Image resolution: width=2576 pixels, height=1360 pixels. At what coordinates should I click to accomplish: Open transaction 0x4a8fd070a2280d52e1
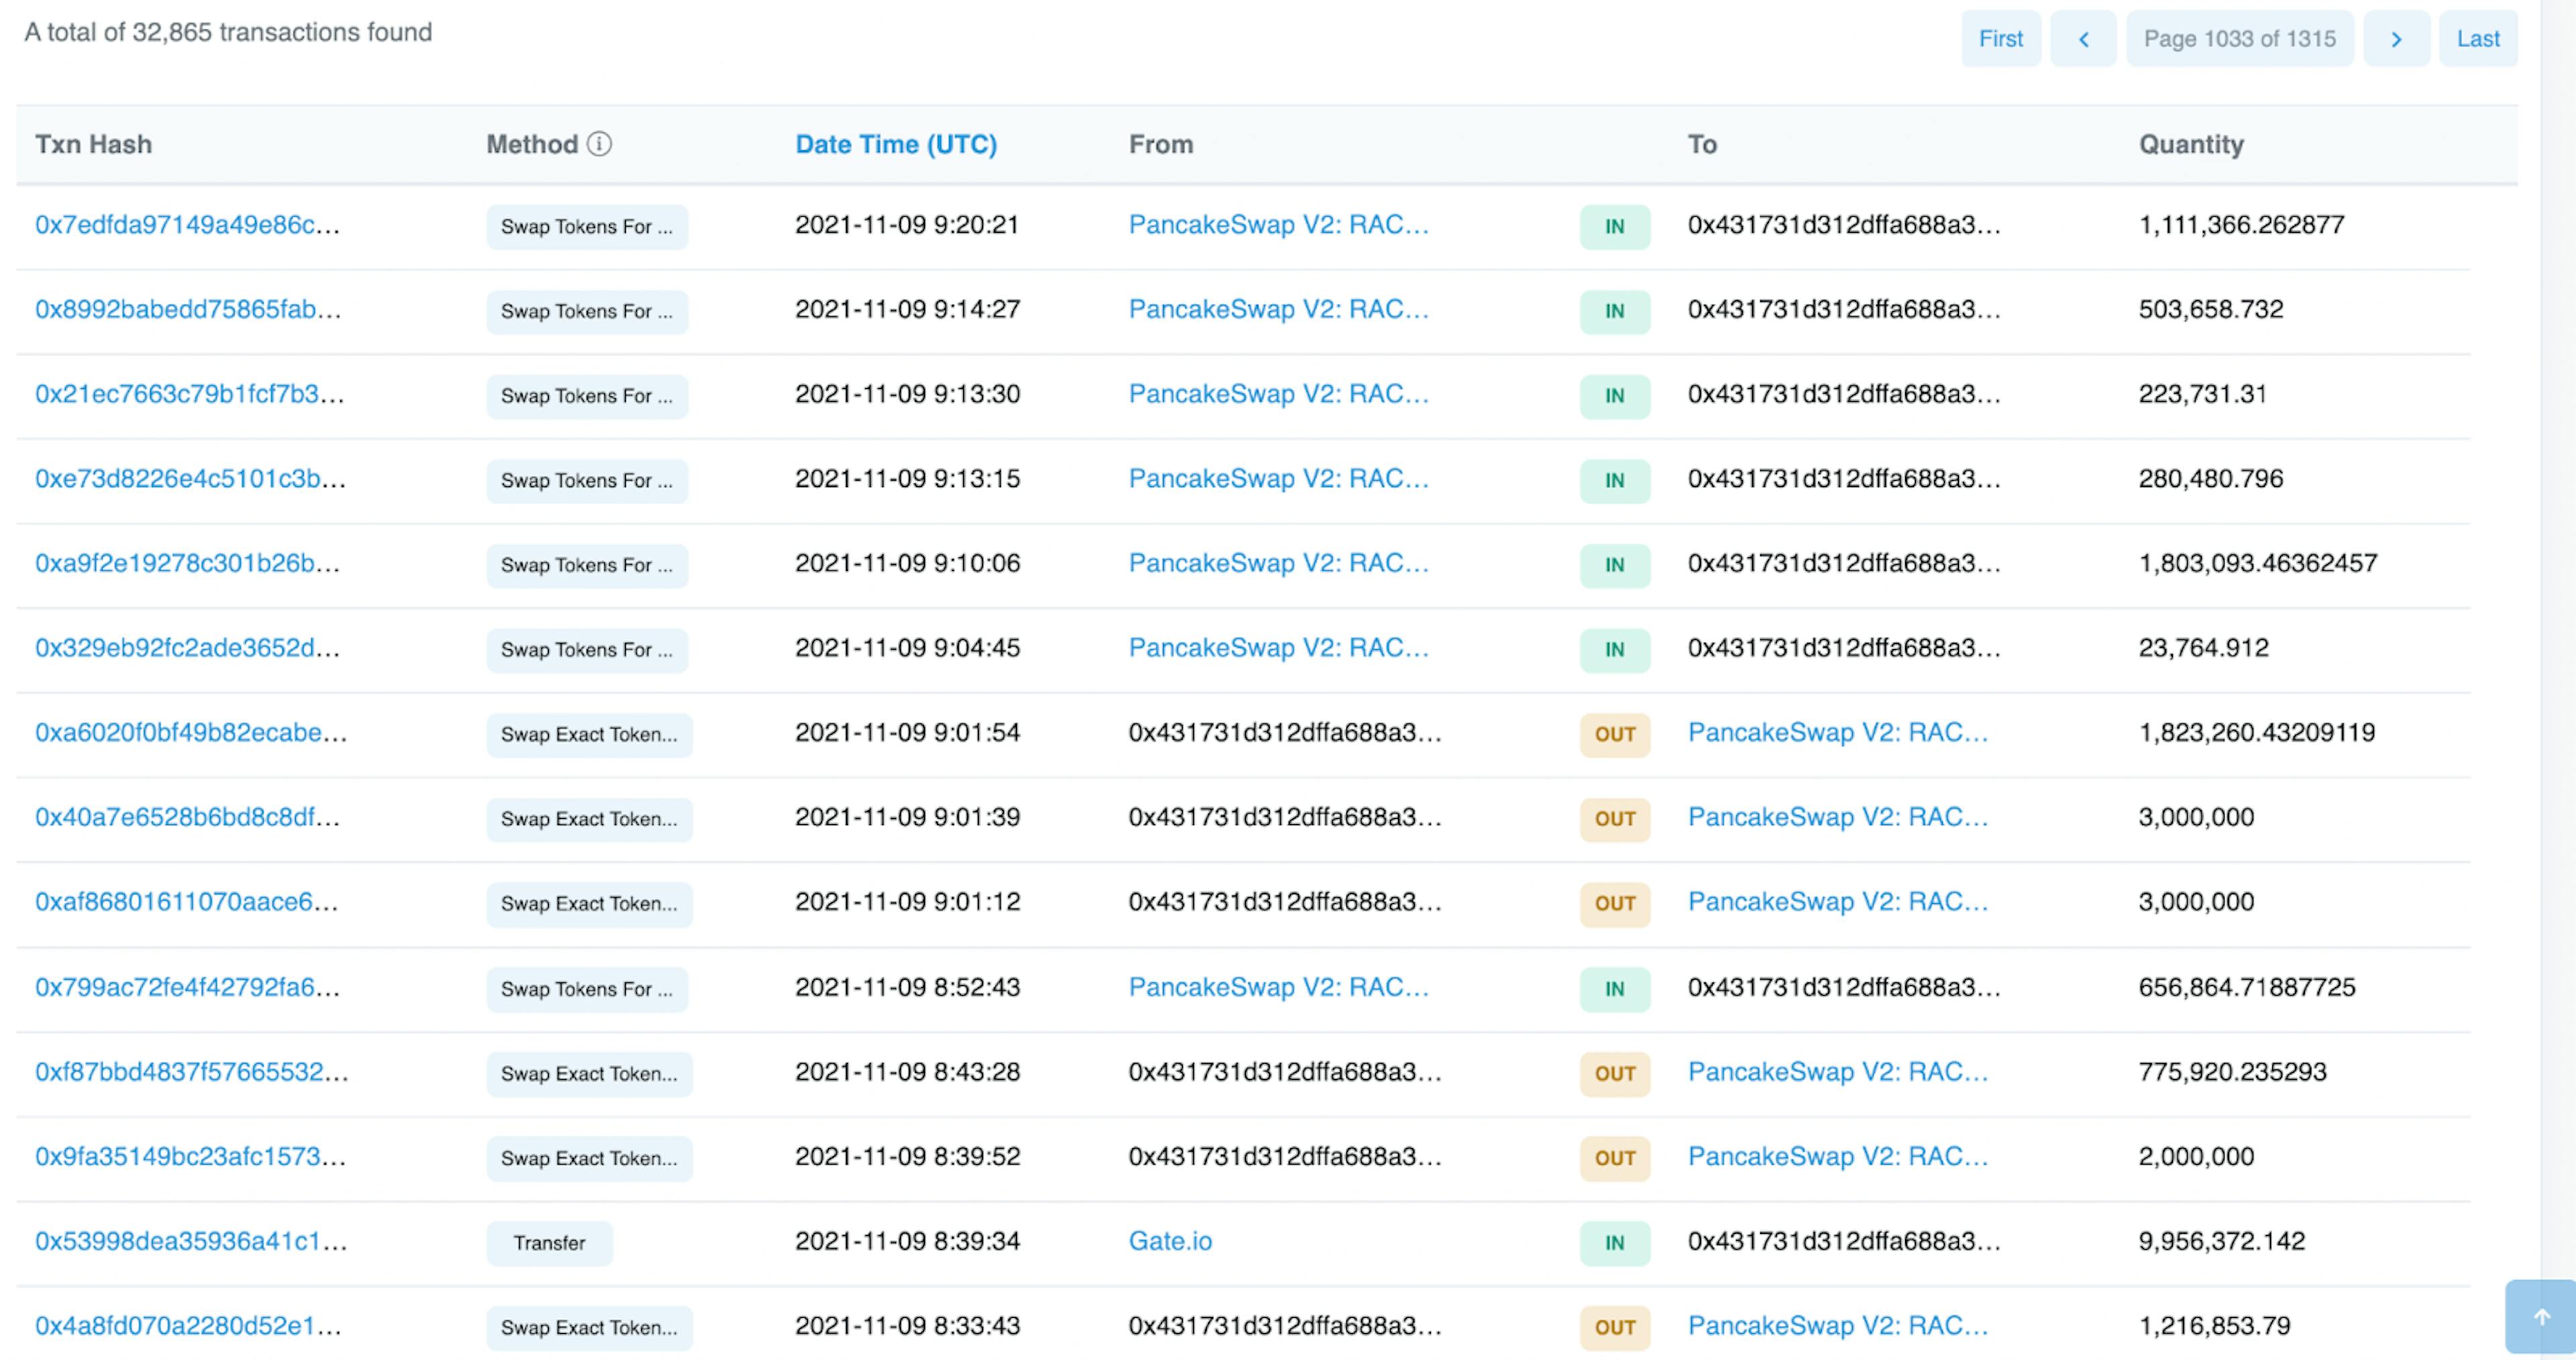pos(189,1326)
